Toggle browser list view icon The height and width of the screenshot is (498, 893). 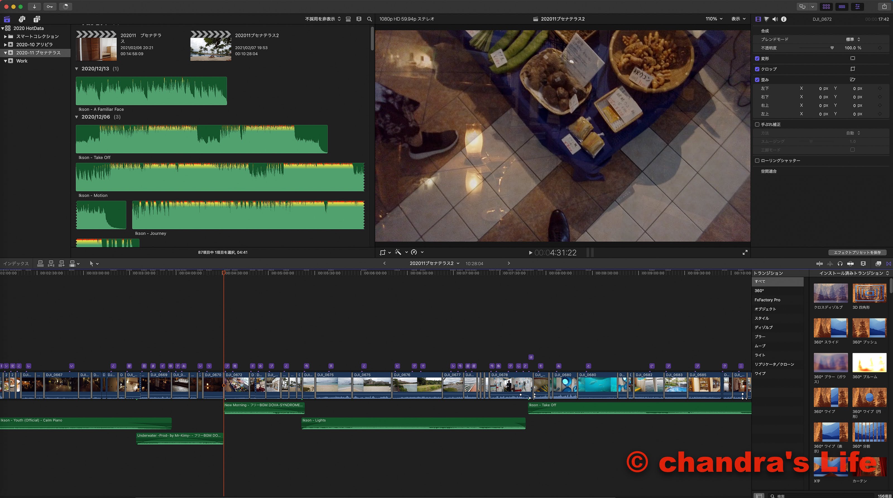(348, 19)
